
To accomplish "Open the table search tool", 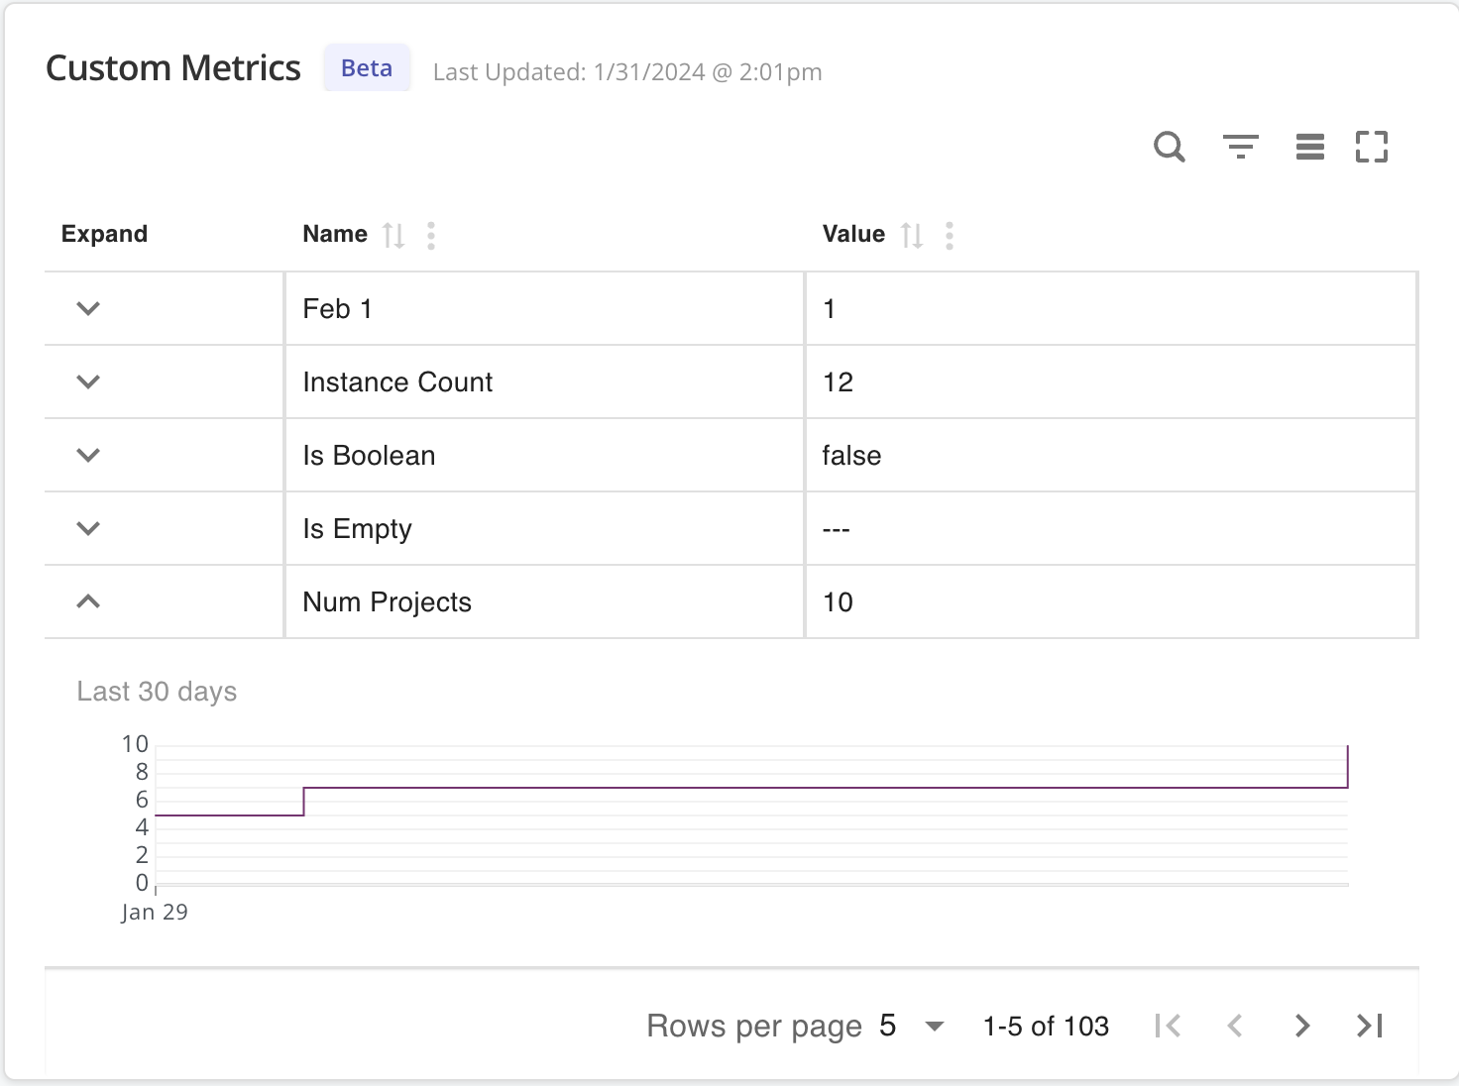I will [1169, 146].
